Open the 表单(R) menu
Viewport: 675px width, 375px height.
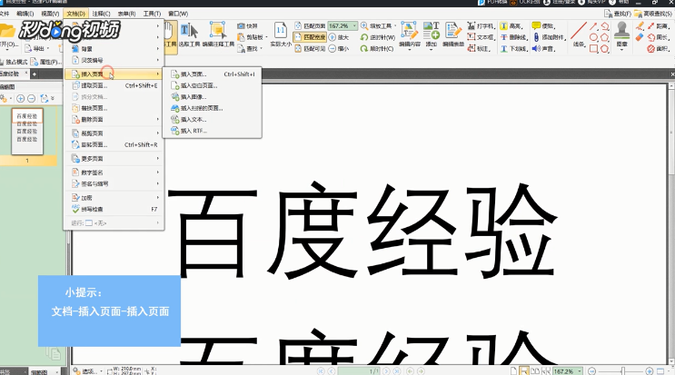pos(126,14)
